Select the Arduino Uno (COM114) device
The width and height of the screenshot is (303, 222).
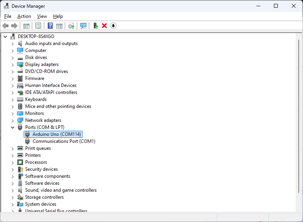coord(57,134)
